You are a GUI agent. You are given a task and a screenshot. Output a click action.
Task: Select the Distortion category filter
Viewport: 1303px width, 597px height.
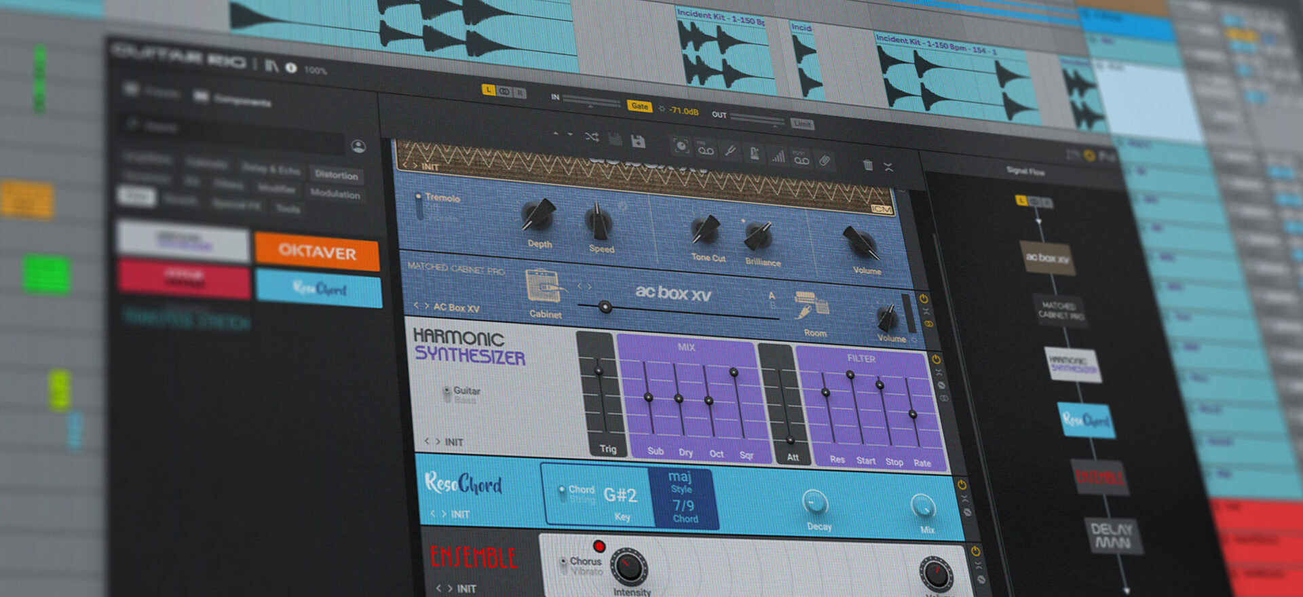click(x=336, y=174)
